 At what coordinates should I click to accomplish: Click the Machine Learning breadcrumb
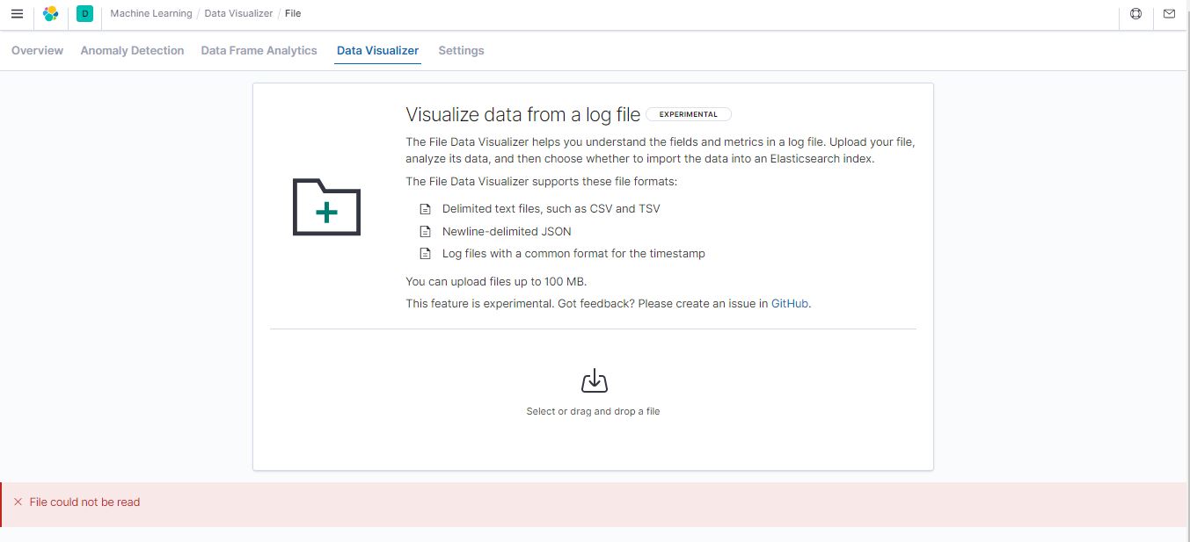pyautogui.click(x=150, y=13)
